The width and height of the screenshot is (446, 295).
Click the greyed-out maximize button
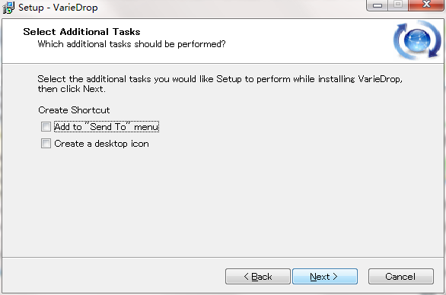point(397,5)
